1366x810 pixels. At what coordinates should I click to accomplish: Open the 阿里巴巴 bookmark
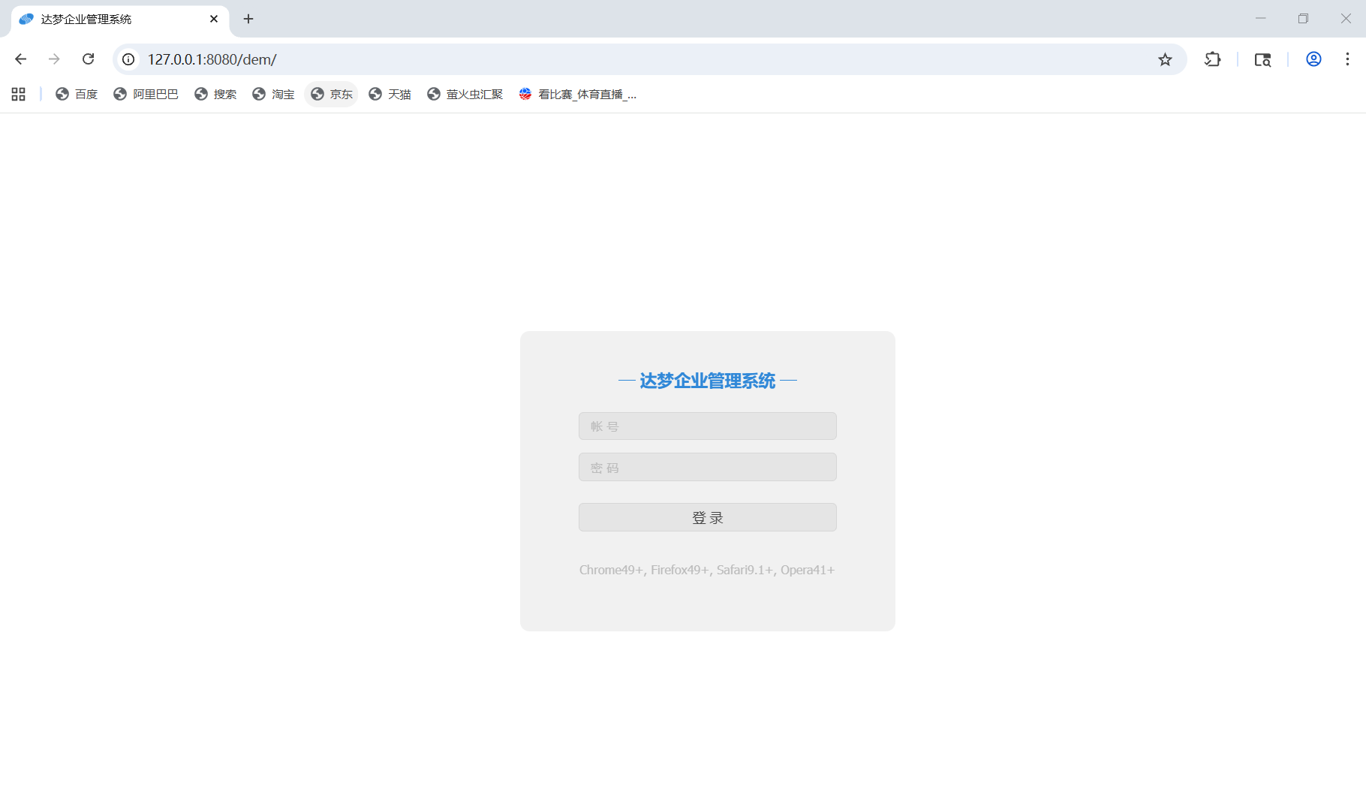[146, 94]
